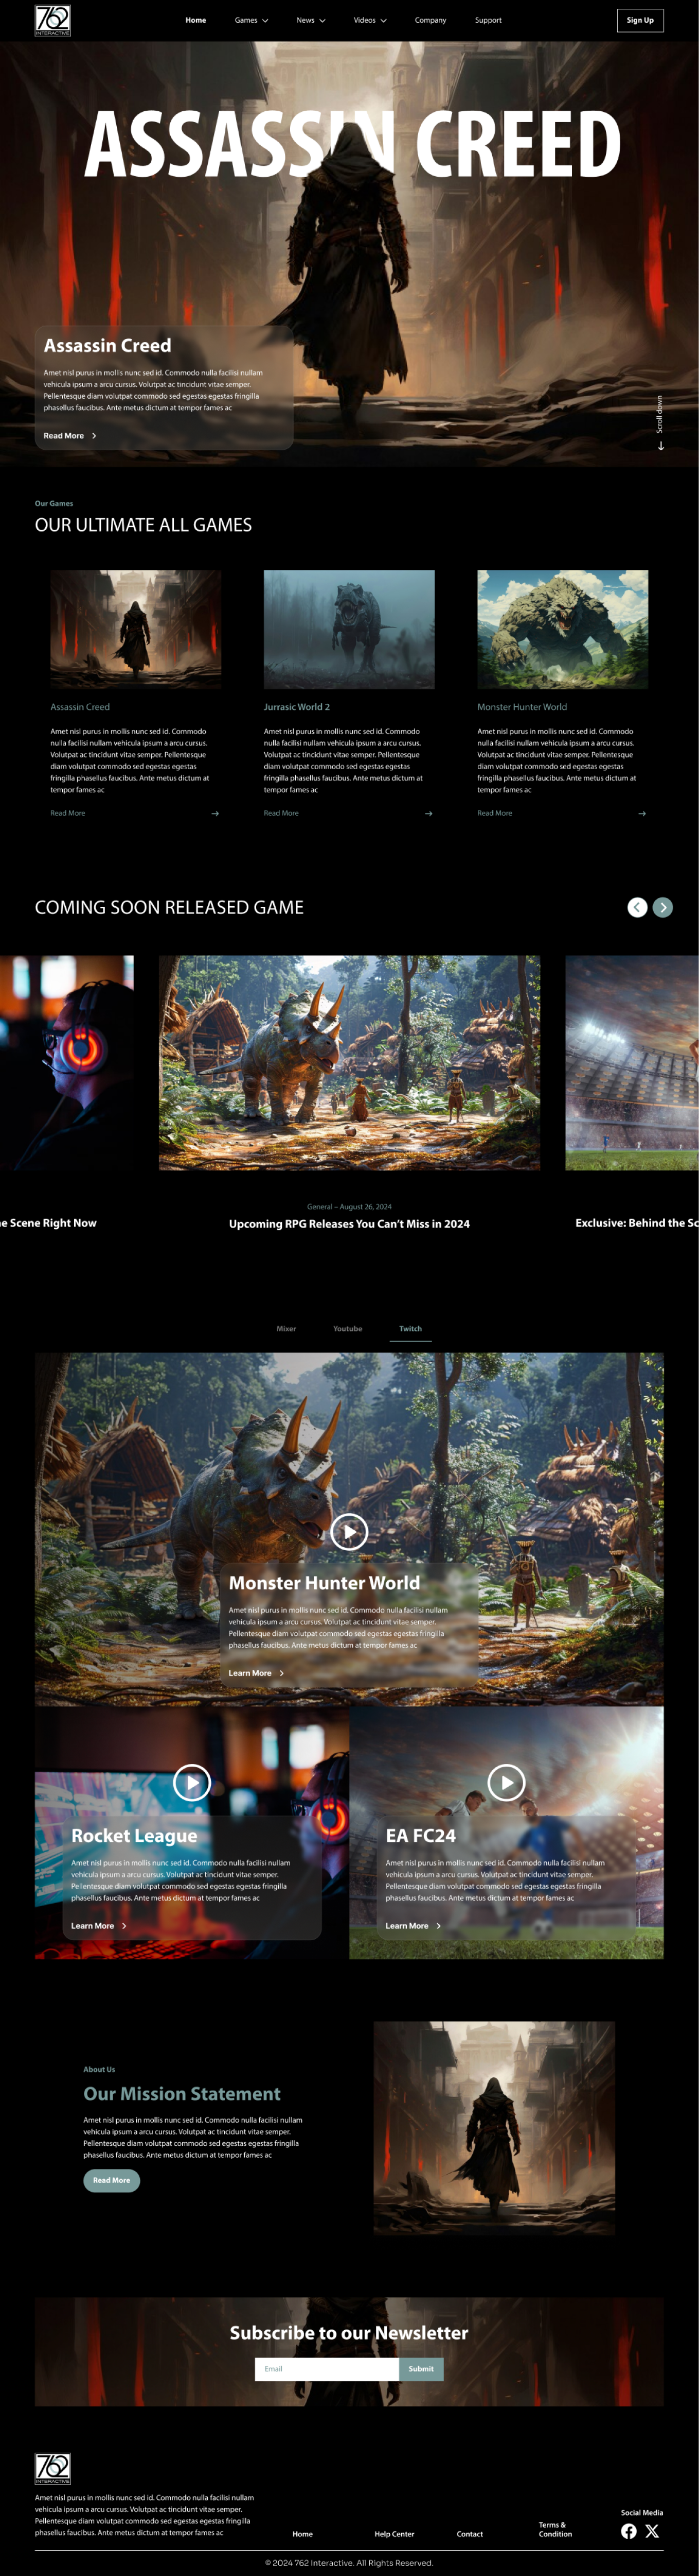Open the Home nav link in header
699x2576 pixels.
click(196, 20)
